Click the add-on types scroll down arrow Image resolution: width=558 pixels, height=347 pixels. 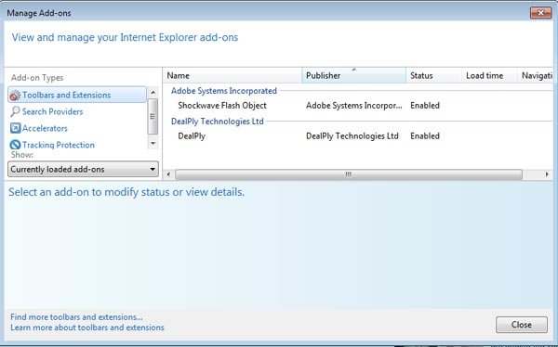pyautogui.click(x=153, y=144)
